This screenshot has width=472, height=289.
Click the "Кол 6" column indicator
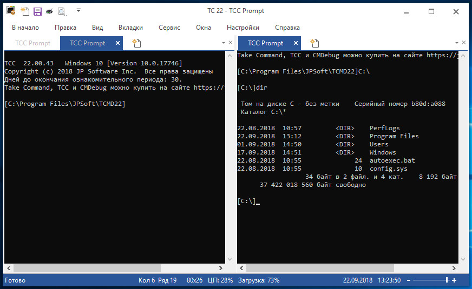[x=147, y=280]
